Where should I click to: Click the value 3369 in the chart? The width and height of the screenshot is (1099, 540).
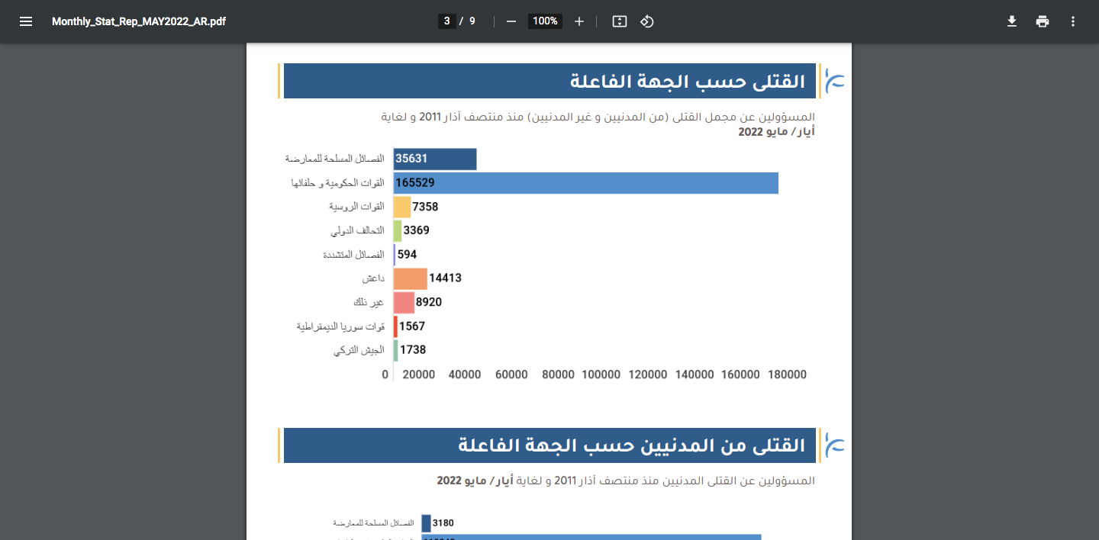tap(417, 230)
